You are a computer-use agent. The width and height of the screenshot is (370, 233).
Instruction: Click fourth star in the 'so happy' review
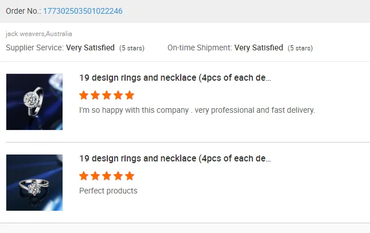pyautogui.click(x=118, y=95)
